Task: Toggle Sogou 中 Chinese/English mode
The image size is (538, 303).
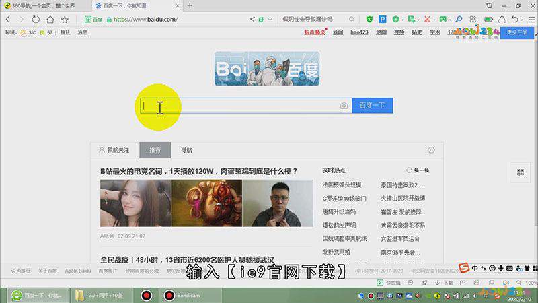Action: click(475, 268)
